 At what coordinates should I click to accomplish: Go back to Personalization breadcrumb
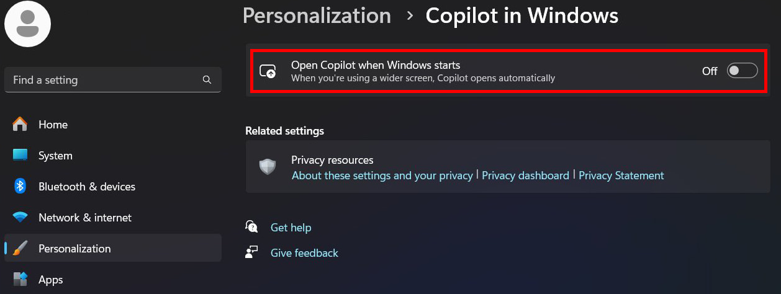coord(317,16)
